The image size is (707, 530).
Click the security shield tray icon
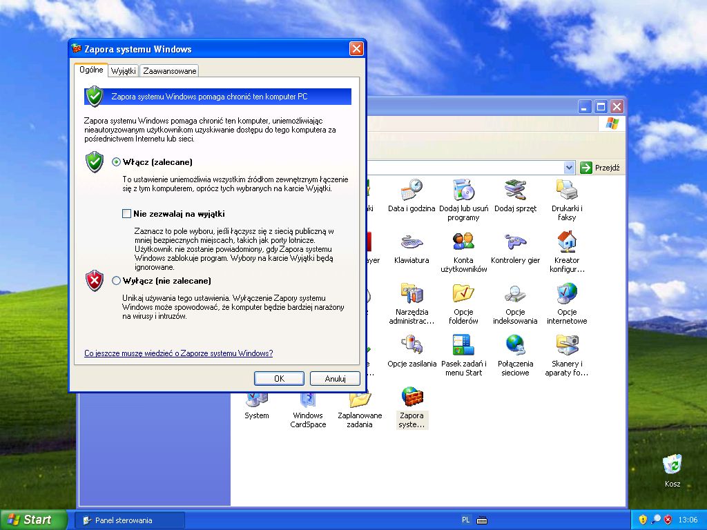643,520
